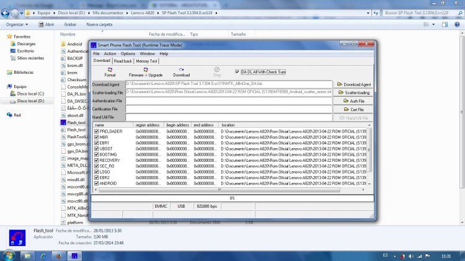Open the Windows Start button
This screenshot has width=465, height=261.
pos(8,255)
